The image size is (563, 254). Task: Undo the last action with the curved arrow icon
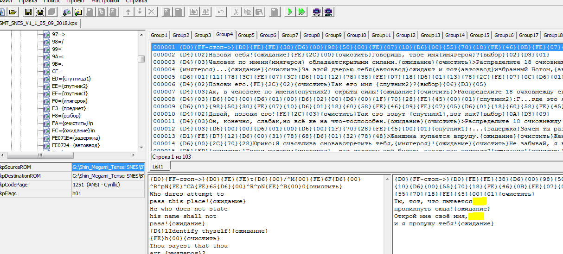(221, 12)
